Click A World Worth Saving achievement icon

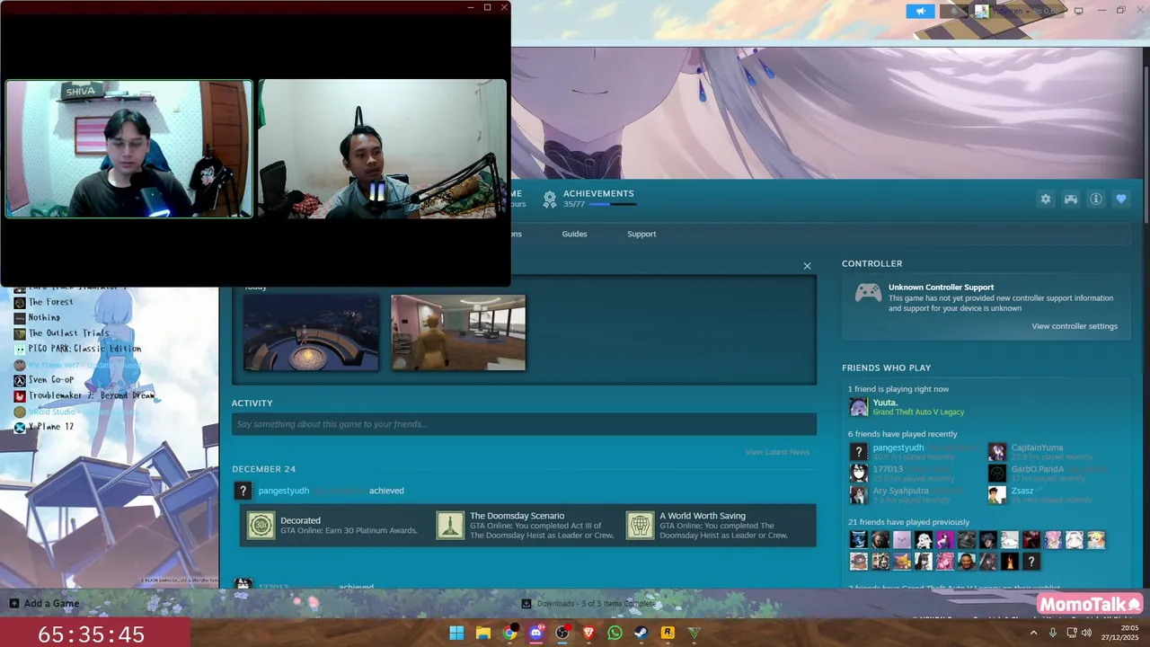pos(640,525)
